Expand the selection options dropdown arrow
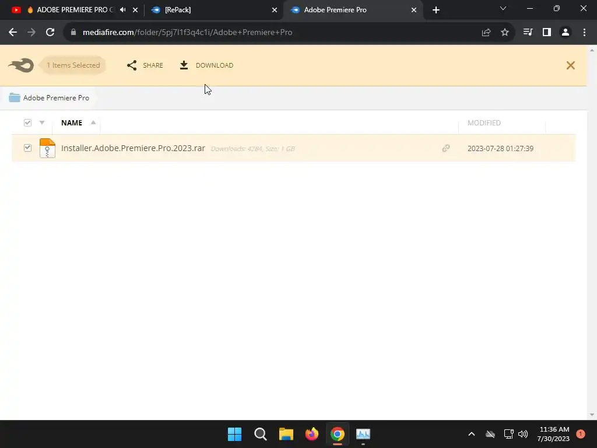This screenshot has width=597, height=448. click(x=42, y=123)
